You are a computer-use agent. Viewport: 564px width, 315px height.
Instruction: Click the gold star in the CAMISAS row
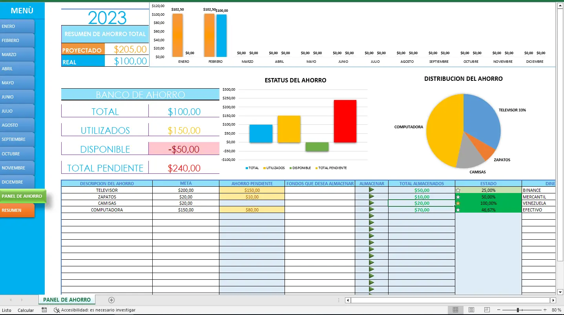pyautogui.click(x=458, y=203)
